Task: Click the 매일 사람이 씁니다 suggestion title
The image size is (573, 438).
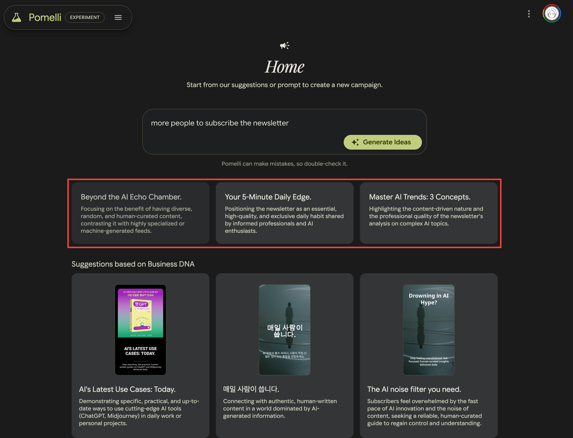Action: pyautogui.click(x=251, y=389)
